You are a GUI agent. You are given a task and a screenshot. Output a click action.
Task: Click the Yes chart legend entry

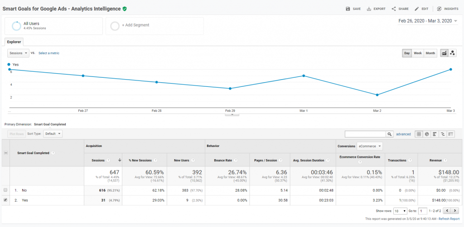(13, 64)
